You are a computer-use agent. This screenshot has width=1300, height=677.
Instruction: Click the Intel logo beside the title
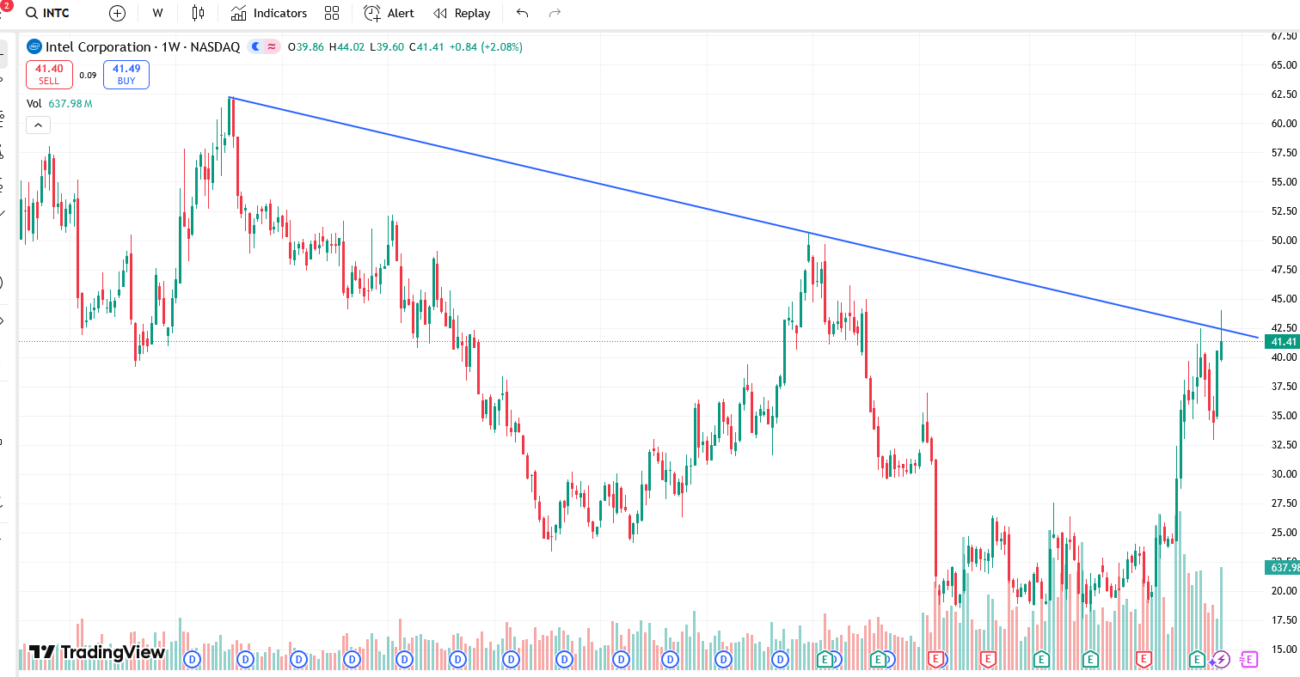[34, 47]
